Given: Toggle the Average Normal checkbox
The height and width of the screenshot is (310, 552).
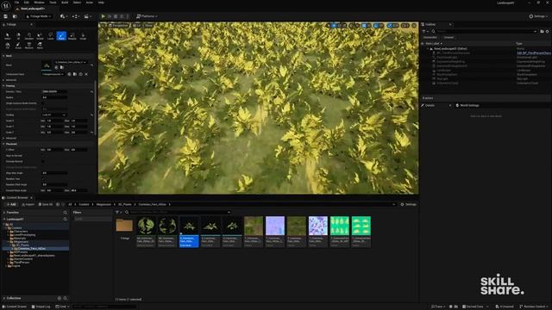Looking at the screenshot, I should (43, 161).
